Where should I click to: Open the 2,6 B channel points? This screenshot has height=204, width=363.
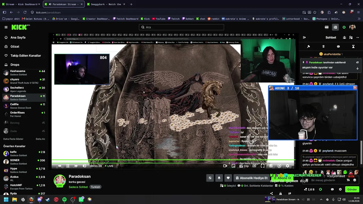(x=309, y=189)
